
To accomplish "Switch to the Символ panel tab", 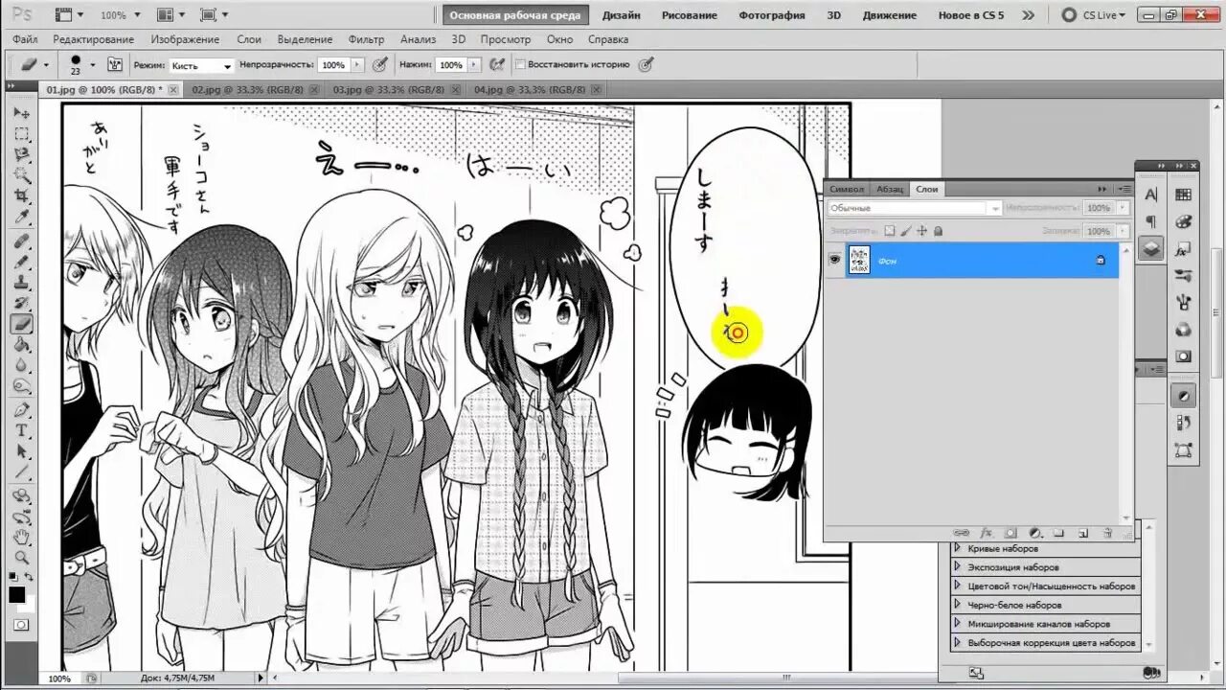I will point(847,189).
